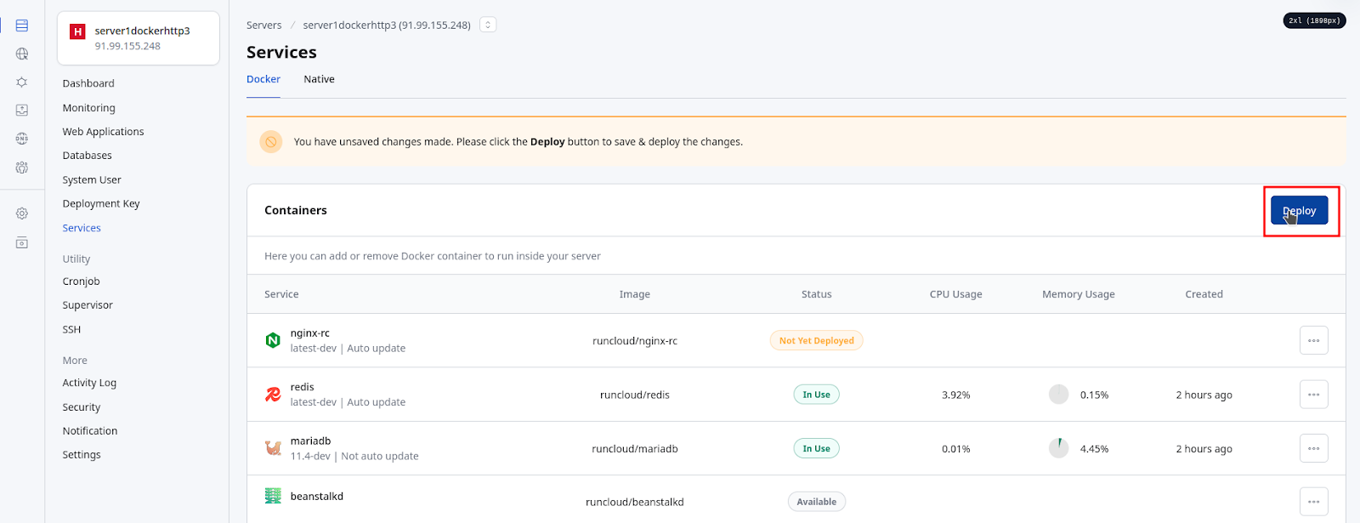Click the mariadb seal logo icon

click(x=273, y=448)
